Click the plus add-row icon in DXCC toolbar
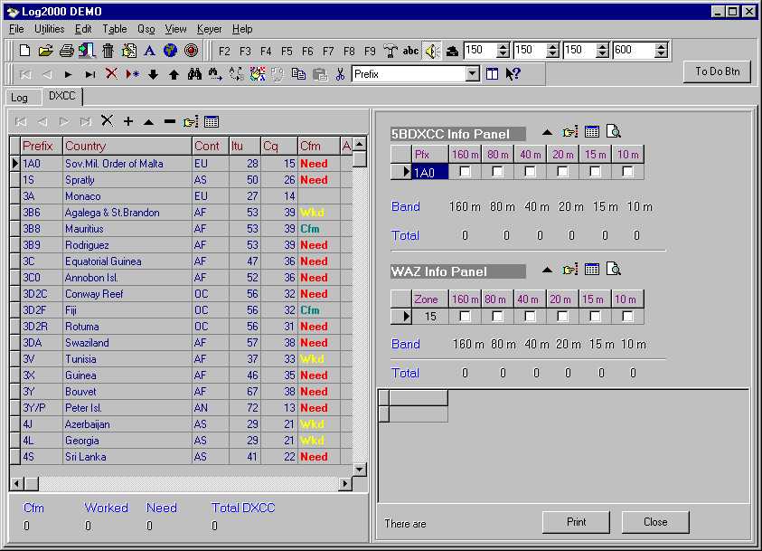Screen dimensions: 762x551 [x=128, y=121]
